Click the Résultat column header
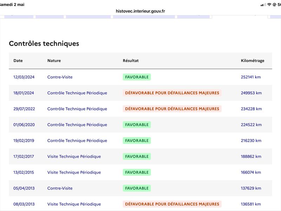 pos(131,60)
